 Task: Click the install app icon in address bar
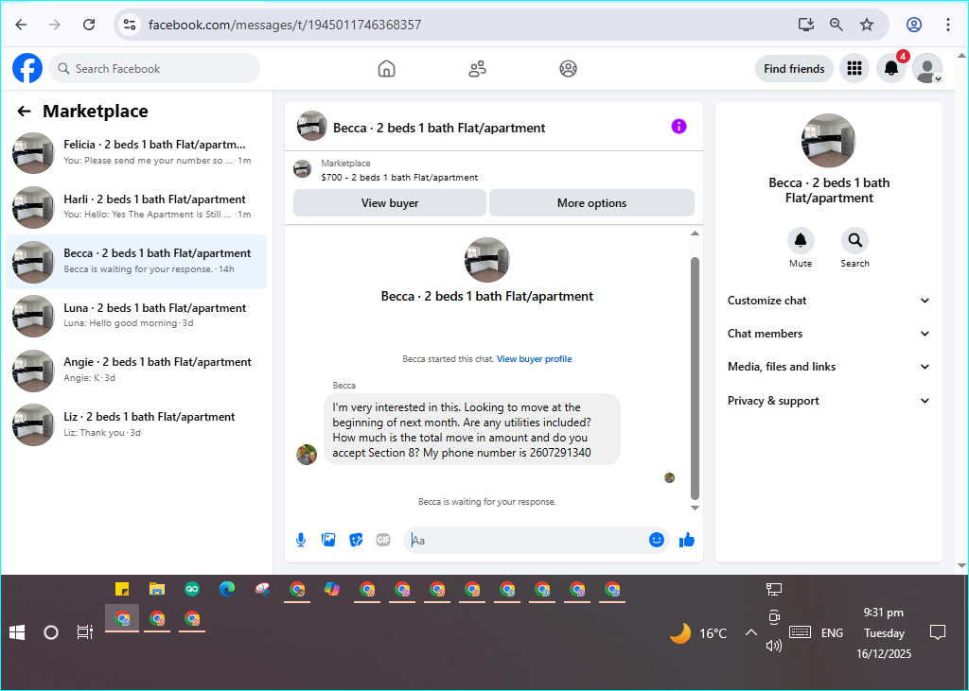tap(805, 25)
